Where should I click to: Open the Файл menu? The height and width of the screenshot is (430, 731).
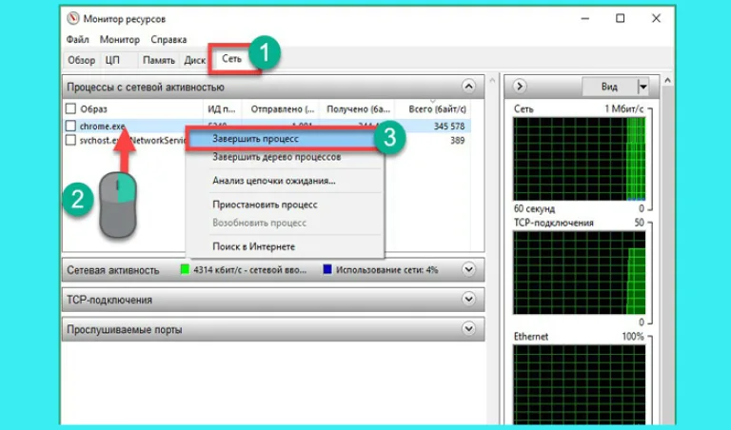[77, 40]
